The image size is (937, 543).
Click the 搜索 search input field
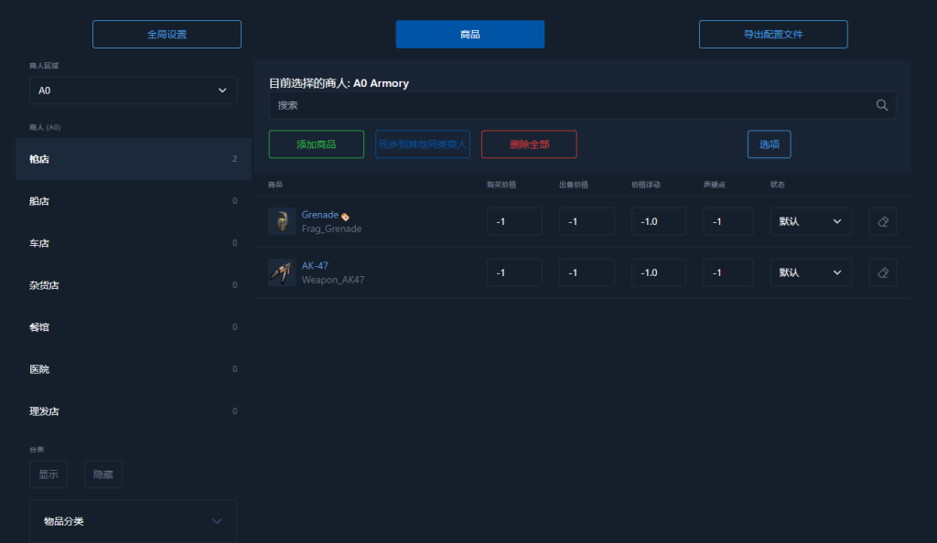tap(567, 105)
